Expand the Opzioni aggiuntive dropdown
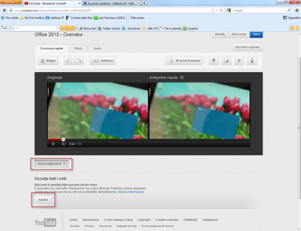The width and height of the screenshot is (301, 231). (51, 163)
